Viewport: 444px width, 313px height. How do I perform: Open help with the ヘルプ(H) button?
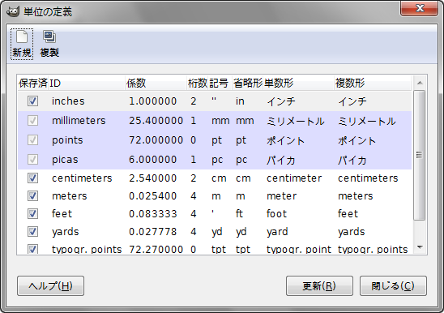[x=50, y=285]
